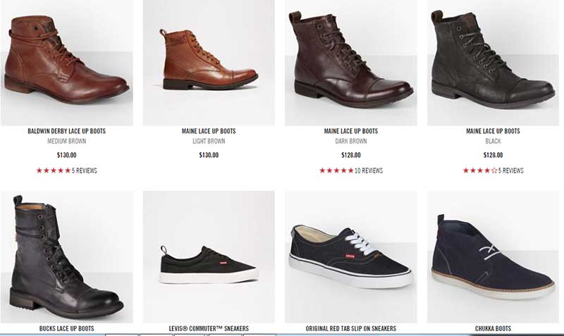The width and height of the screenshot is (564, 336).
Task: Open the Bucks Lace Up Boots image
Action: (x=66, y=257)
